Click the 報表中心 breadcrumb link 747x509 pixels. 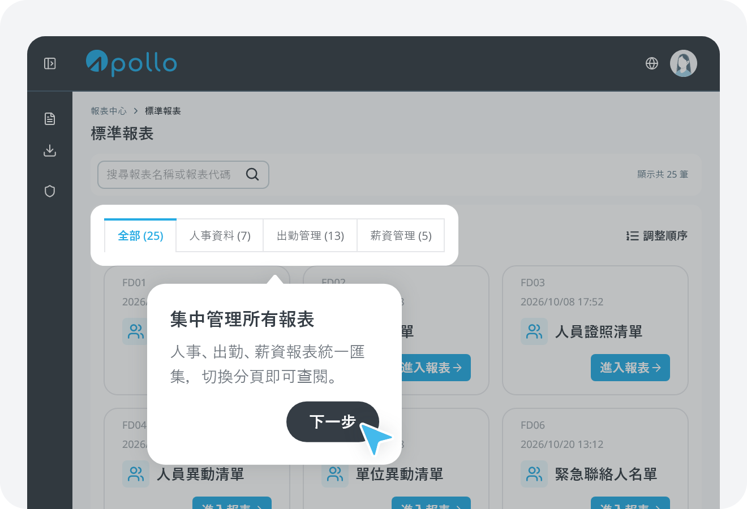109,111
